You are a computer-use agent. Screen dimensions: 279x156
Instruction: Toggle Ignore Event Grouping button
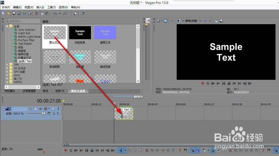click(218, 150)
